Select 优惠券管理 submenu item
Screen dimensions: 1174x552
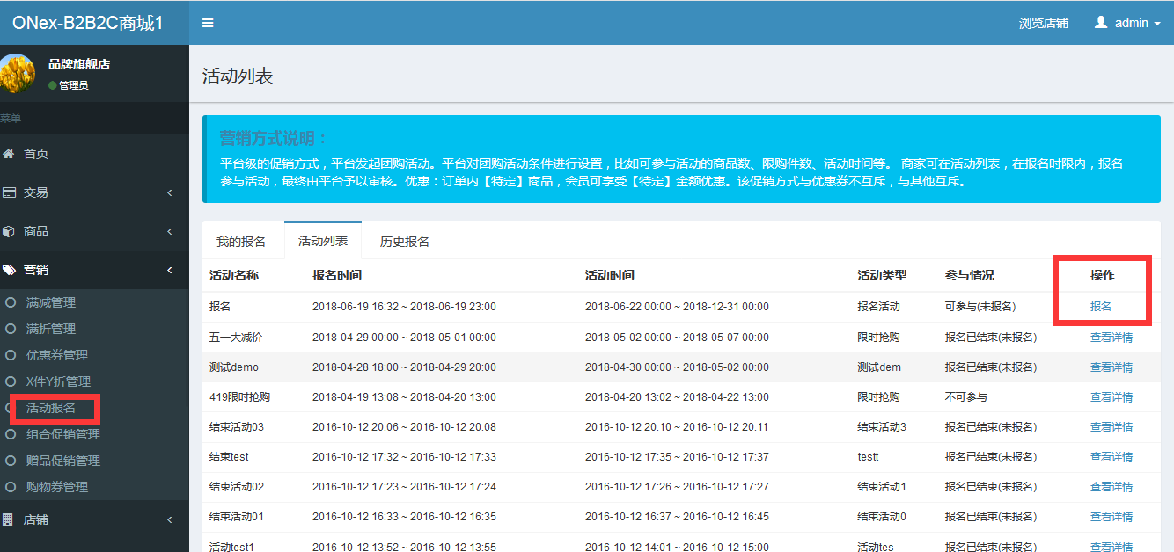click(x=57, y=355)
